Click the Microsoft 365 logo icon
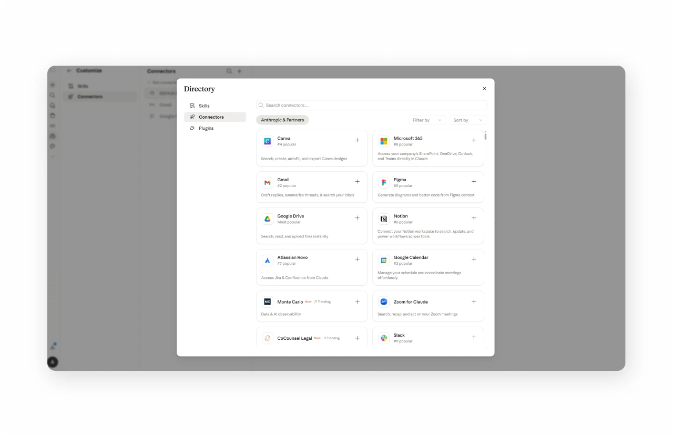The height and width of the screenshot is (437, 673). tap(384, 141)
